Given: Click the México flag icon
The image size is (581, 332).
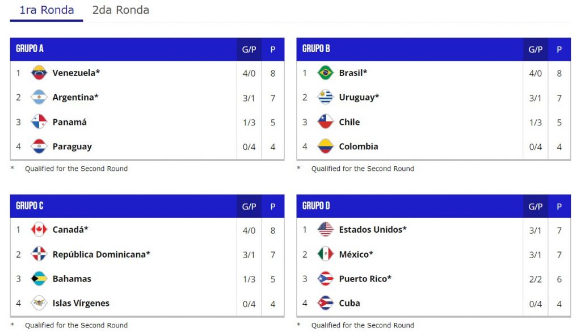Looking at the screenshot, I should tap(326, 254).
